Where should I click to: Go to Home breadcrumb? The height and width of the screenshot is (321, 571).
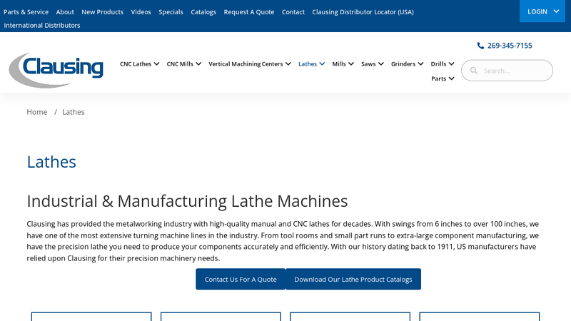[x=37, y=112]
